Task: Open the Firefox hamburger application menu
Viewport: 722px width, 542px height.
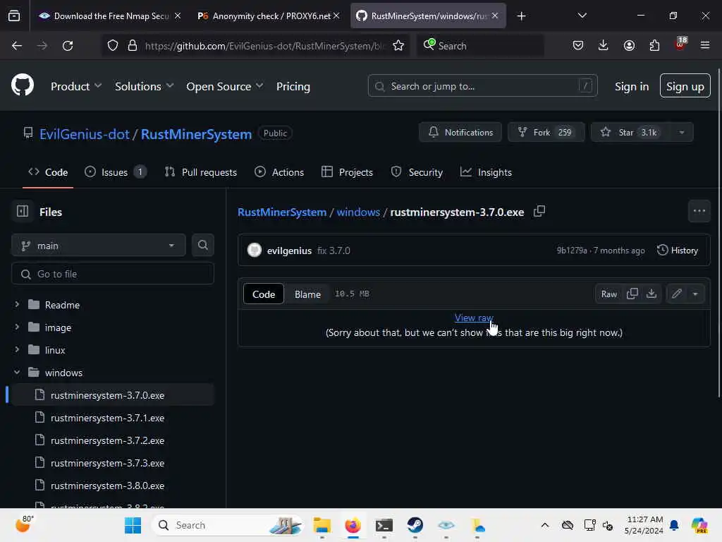Action: click(705, 46)
